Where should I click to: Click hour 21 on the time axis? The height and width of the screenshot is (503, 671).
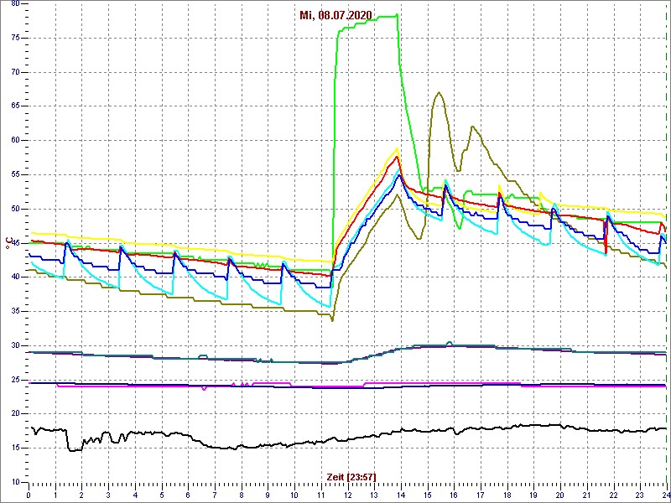coord(586,494)
